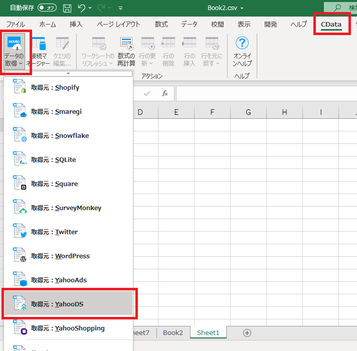The width and height of the screenshot is (357, 351).
Task: Open the undo history dropdown arrow
Action: click(x=90, y=8)
